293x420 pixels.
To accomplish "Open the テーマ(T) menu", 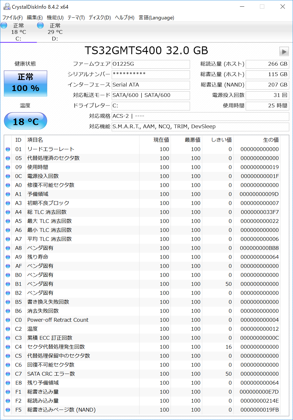I will click(x=76, y=18).
